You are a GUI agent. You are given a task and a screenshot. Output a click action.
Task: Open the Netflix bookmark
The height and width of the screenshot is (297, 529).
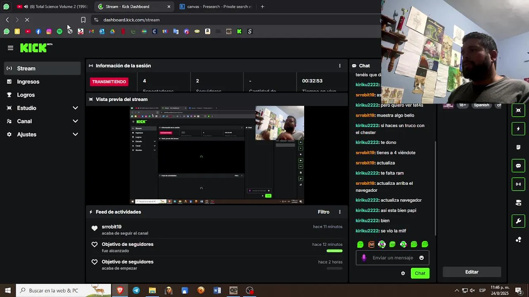(x=123, y=31)
